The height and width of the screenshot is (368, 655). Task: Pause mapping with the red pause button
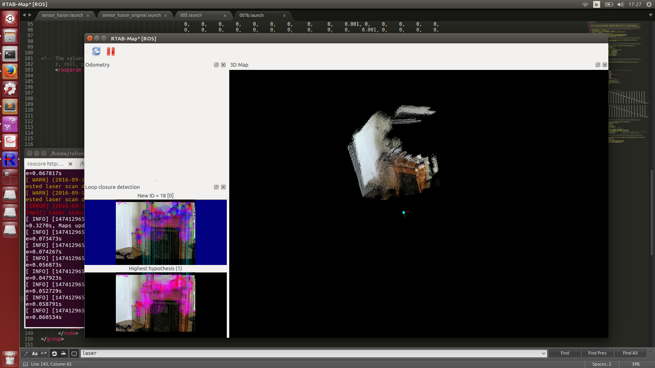111,51
